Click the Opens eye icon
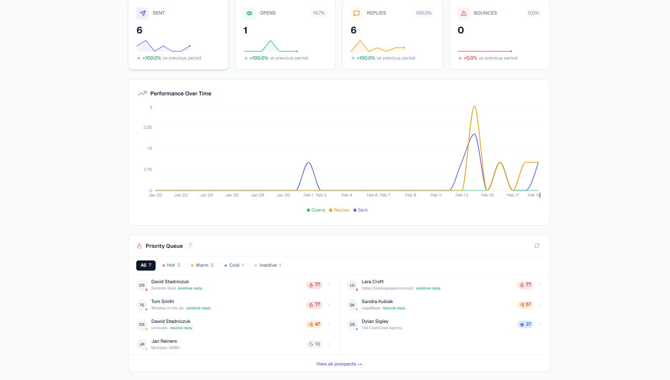Image resolution: width=670 pixels, height=380 pixels. pyautogui.click(x=249, y=13)
